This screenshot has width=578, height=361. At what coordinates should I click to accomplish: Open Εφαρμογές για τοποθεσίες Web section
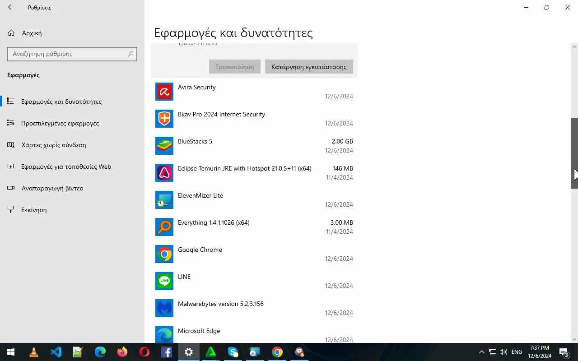pyautogui.click(x=72, y=167)
